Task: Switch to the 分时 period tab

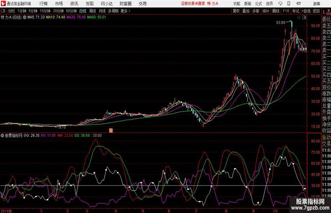Action: pyautogui.click(x=11, y=11)
